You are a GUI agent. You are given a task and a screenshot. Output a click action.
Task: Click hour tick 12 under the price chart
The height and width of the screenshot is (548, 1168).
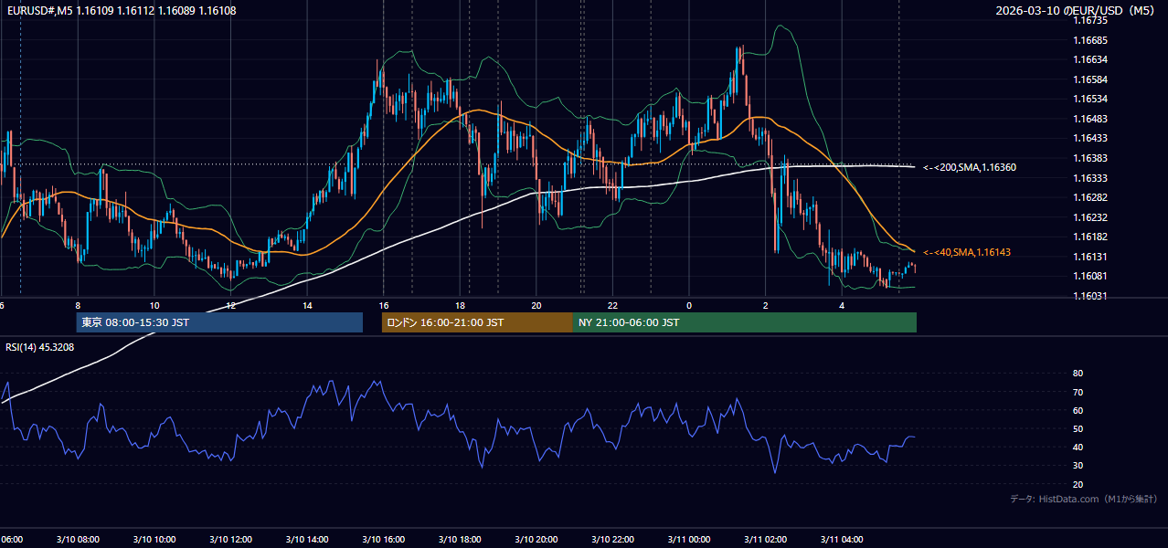230,306
